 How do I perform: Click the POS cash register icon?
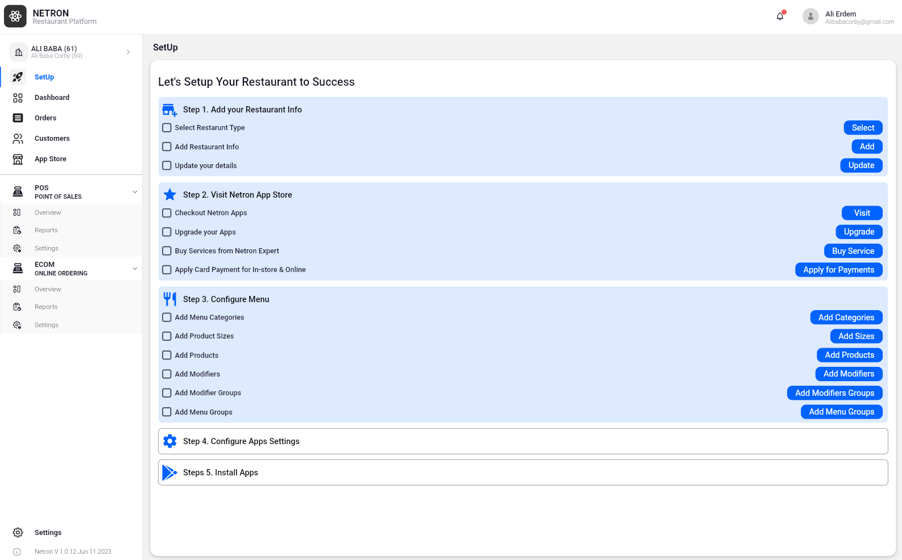pyautogui.click(x=18, y=192)
